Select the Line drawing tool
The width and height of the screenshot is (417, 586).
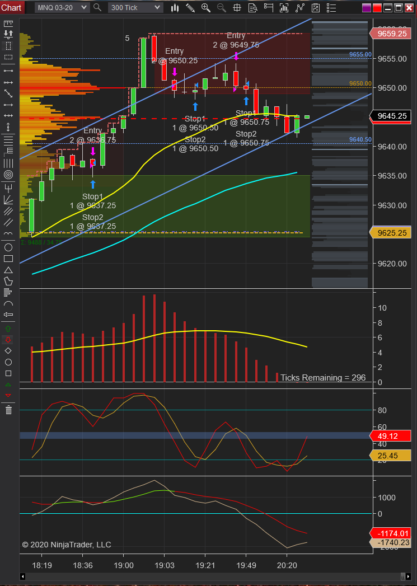pos(8,71)
